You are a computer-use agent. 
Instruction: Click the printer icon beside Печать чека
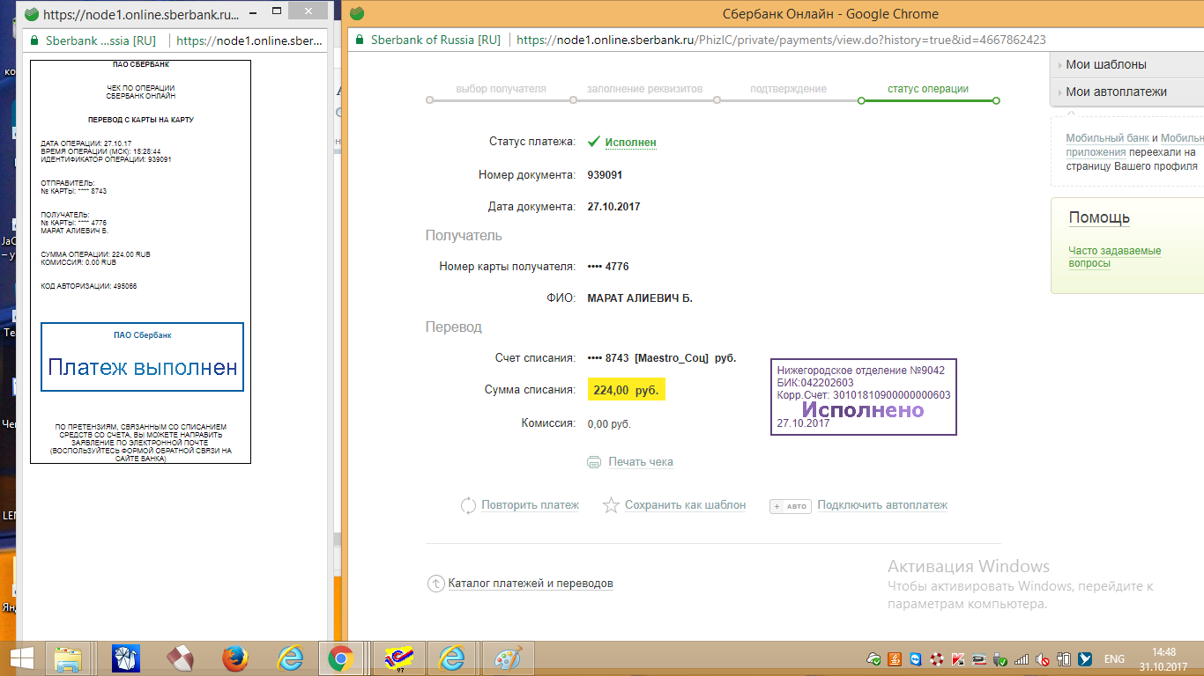point(594,462)
